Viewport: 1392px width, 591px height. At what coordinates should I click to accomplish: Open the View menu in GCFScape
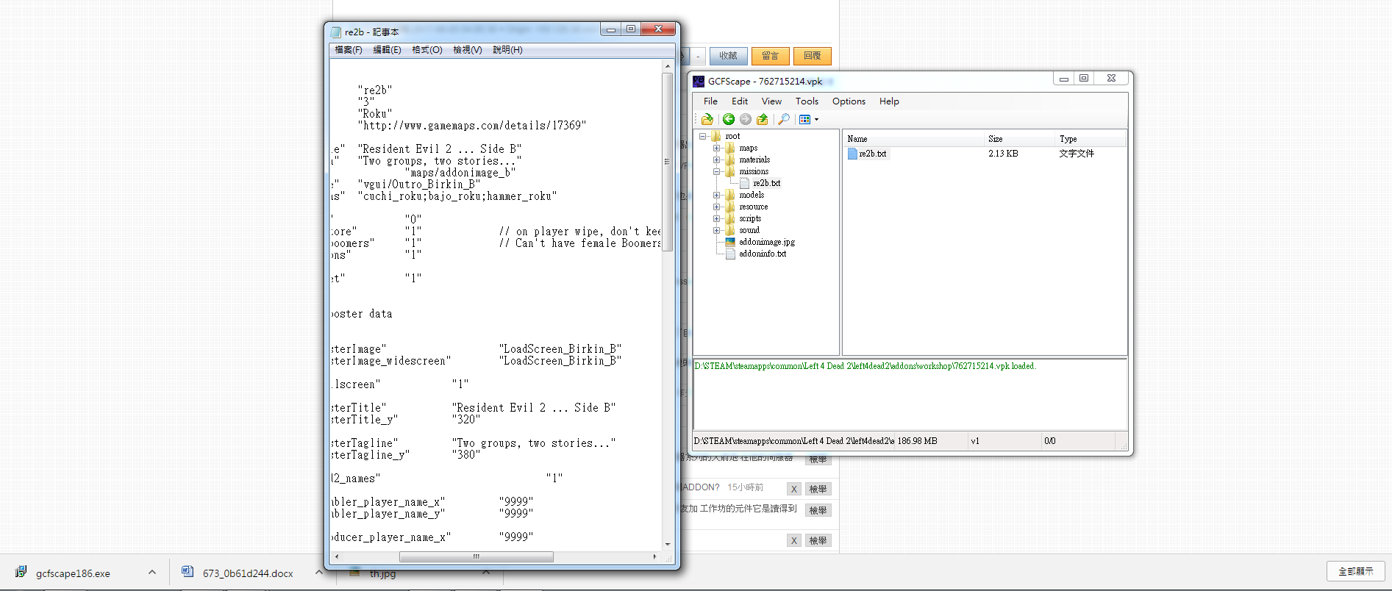pos(771,101)
